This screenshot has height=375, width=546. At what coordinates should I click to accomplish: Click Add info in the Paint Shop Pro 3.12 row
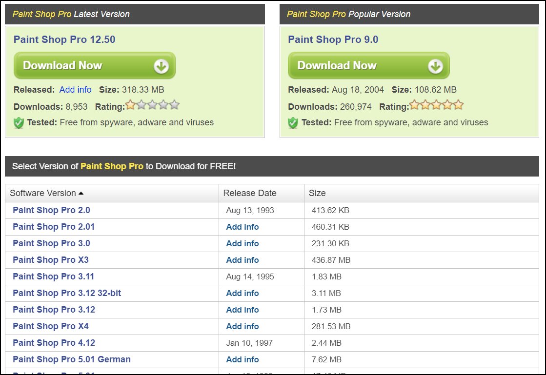[x=243, y=310]
